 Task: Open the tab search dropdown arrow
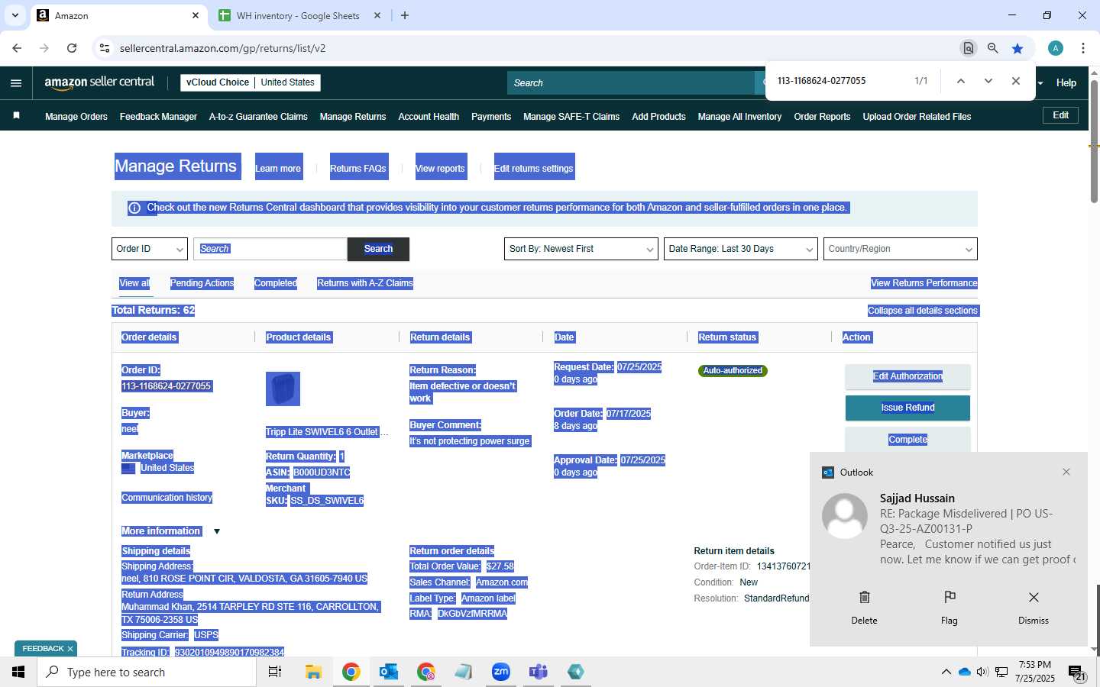pos(15,15)
